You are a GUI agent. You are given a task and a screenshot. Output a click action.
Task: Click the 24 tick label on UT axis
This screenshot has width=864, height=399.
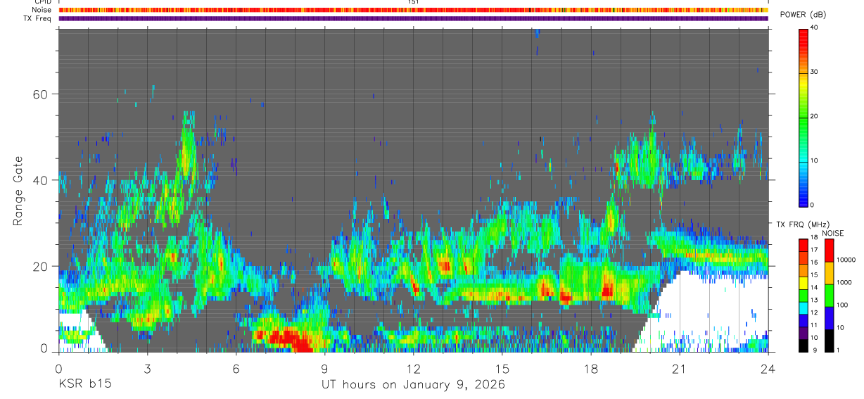click(768, 368)
